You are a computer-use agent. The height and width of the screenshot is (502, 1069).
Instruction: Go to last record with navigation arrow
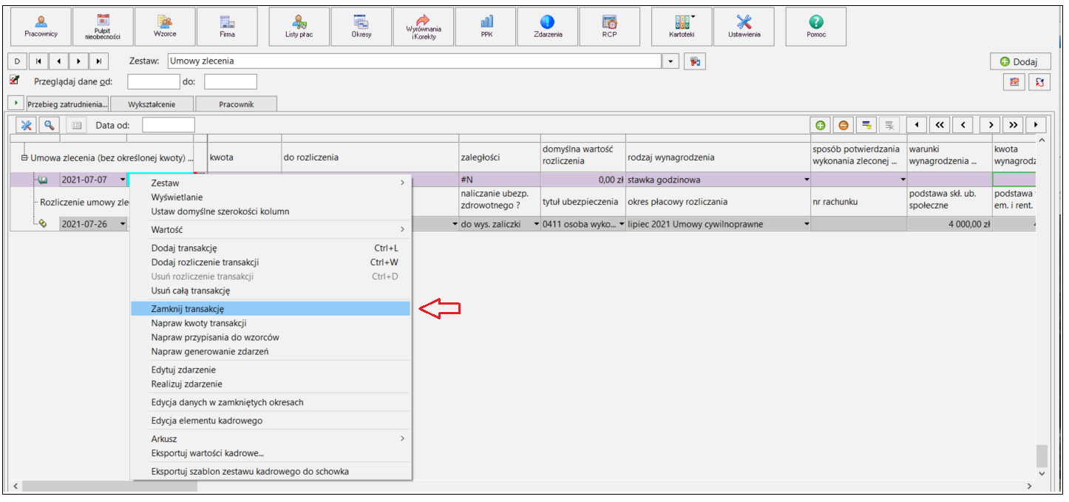(99, 61)
